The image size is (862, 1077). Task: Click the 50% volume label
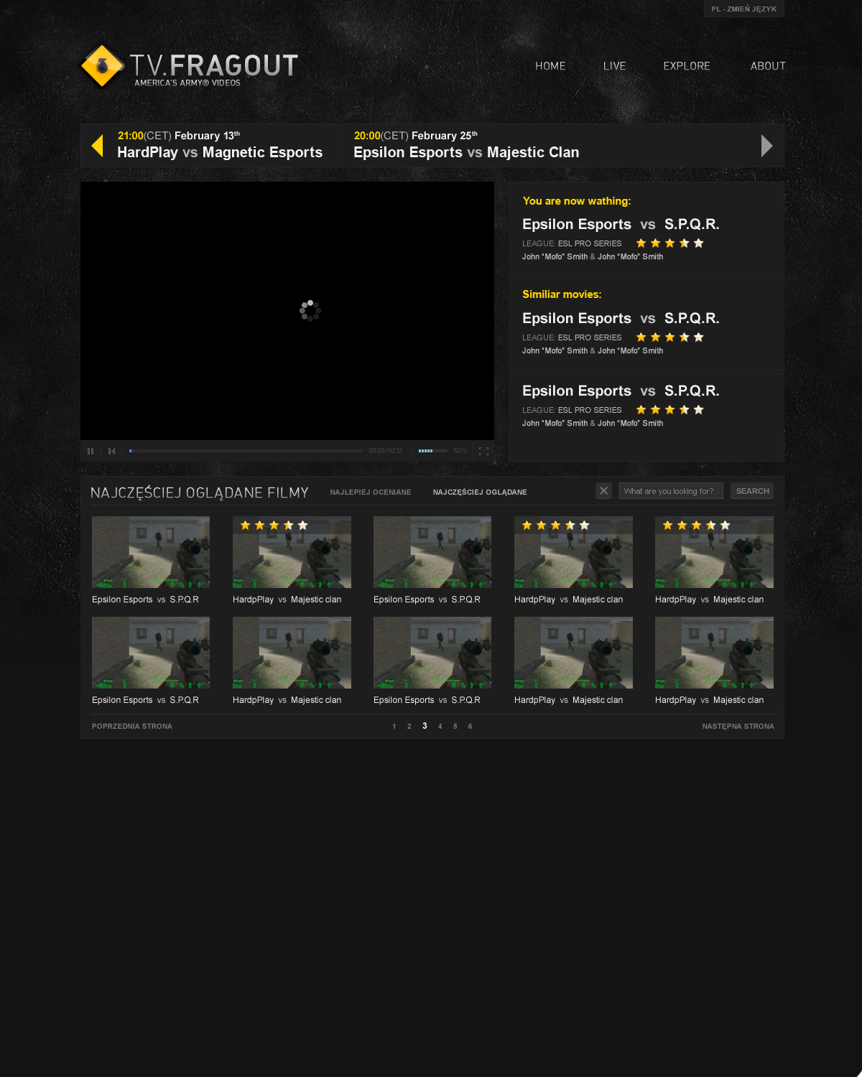coord(460,451)
